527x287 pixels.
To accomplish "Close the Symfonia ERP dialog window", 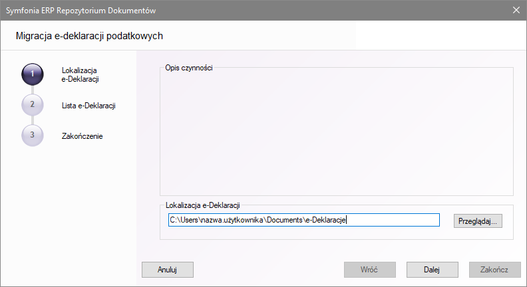I will pos(516,10).
